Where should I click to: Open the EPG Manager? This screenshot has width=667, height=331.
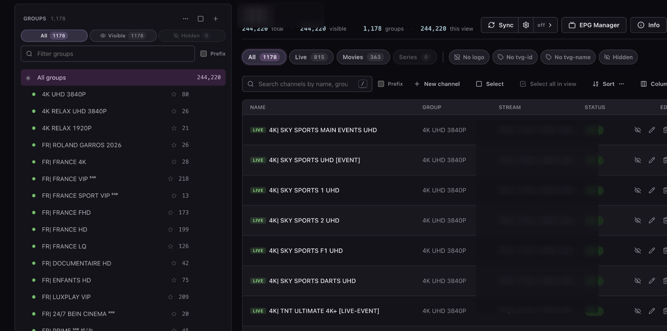tap(594, 25)
